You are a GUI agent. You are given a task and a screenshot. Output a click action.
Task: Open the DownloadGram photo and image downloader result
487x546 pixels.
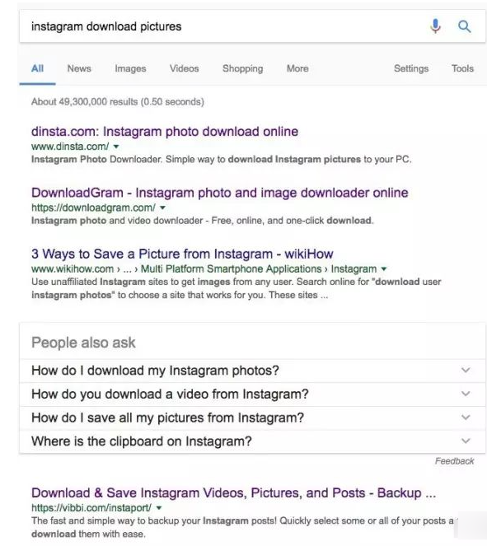[x=220, y=193]
